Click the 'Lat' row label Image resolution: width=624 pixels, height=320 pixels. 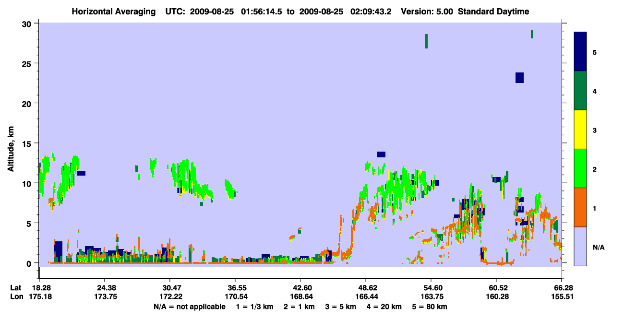pyautogui.click(x=16, y=287)
